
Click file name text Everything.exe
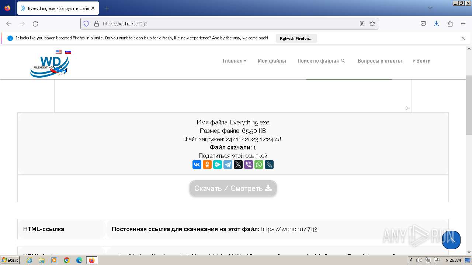click(x=250, y=122)
